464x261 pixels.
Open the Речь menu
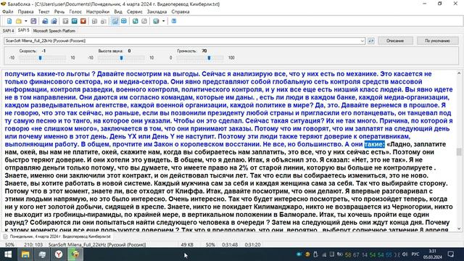point(59,12)
